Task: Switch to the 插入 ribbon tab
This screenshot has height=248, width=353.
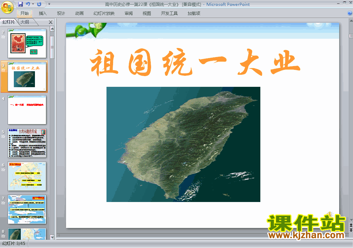Action: pos(43,13)
